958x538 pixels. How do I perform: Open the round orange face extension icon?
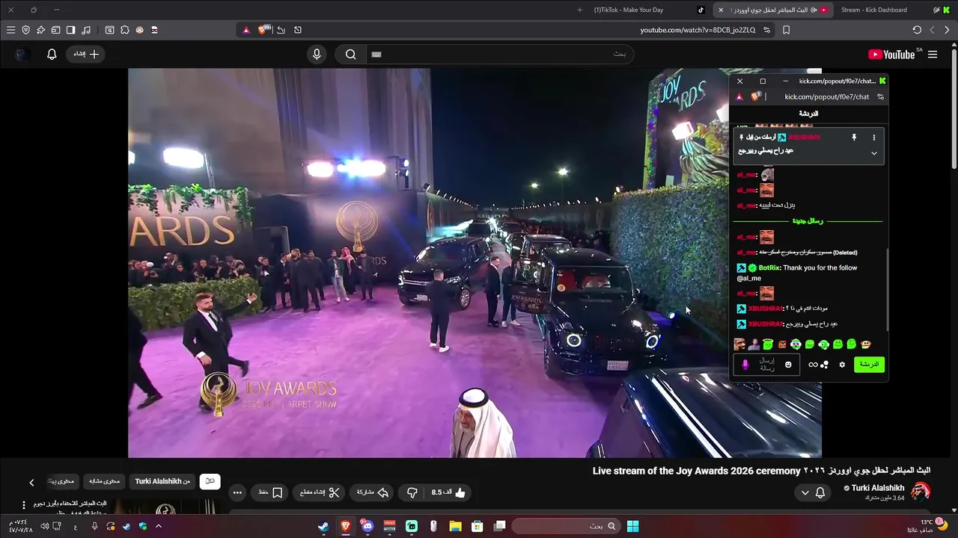coord(139,30)
